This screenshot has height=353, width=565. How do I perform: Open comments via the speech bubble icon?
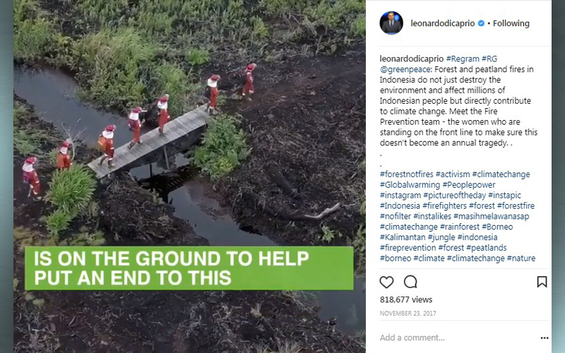[x=410, y=282]
